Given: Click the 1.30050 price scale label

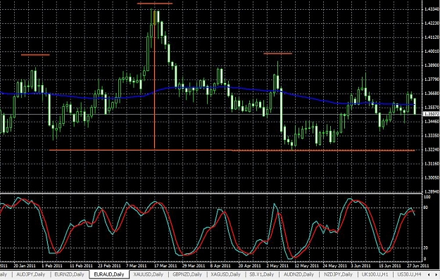Looking at the screenshot, I should tap(432, 177).
